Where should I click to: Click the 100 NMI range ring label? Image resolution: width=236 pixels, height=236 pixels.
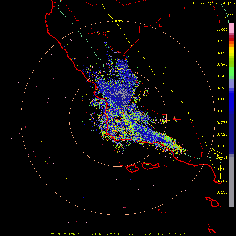click(x=118, y=21)
